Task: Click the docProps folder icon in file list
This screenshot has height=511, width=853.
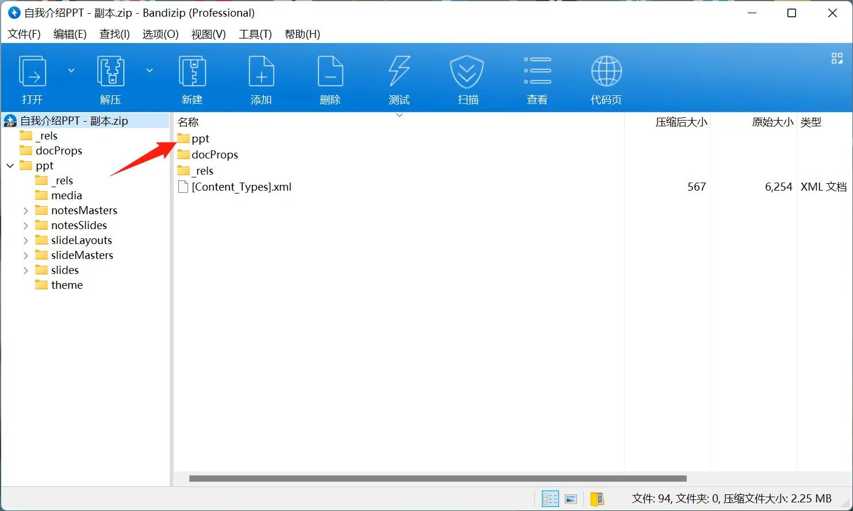Action: pyautogui.click(x=183, y=154)
